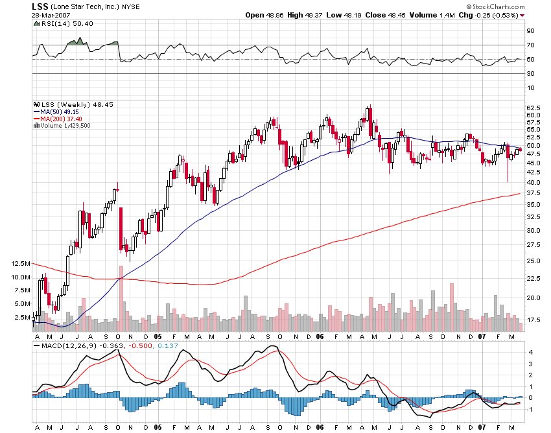Image resolution: width=551 pixels, height=433 pixels.
Task: Click the 62.5 price axis label
Action: [533, 108]
